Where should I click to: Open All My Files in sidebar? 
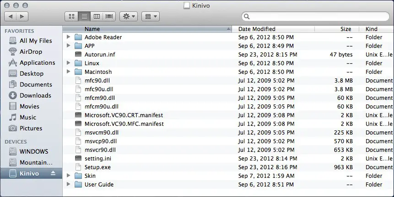click(x=31, y=41)
